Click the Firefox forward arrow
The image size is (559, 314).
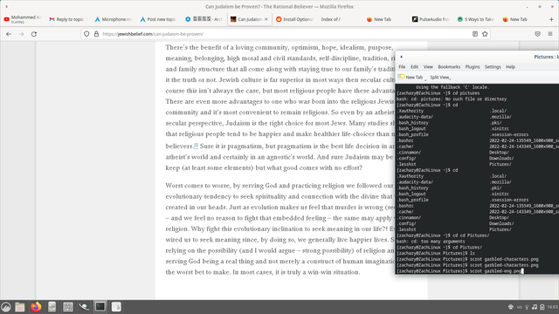click(21, 34)
